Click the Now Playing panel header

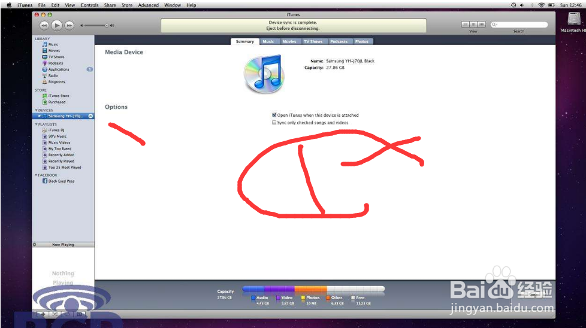(63, 245)
